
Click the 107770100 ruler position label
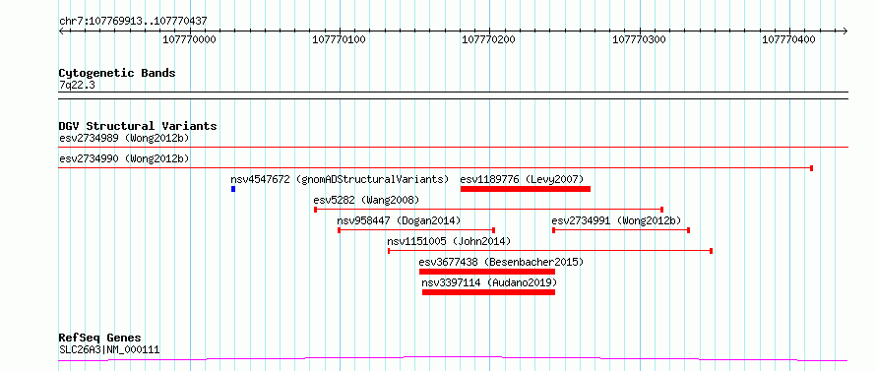click(340, 39)
